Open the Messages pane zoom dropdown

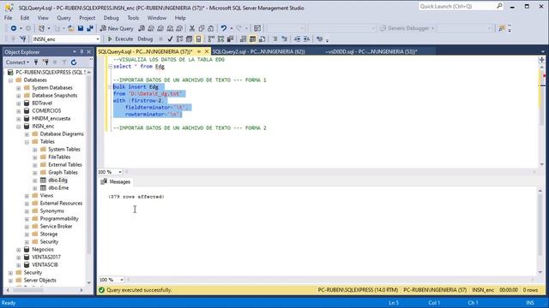[122, 280]
